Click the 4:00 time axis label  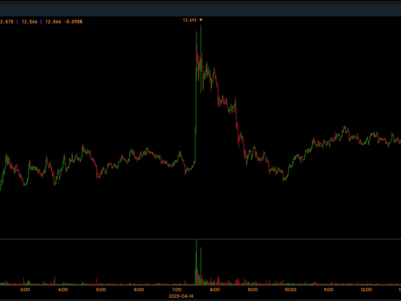(63, 289)
